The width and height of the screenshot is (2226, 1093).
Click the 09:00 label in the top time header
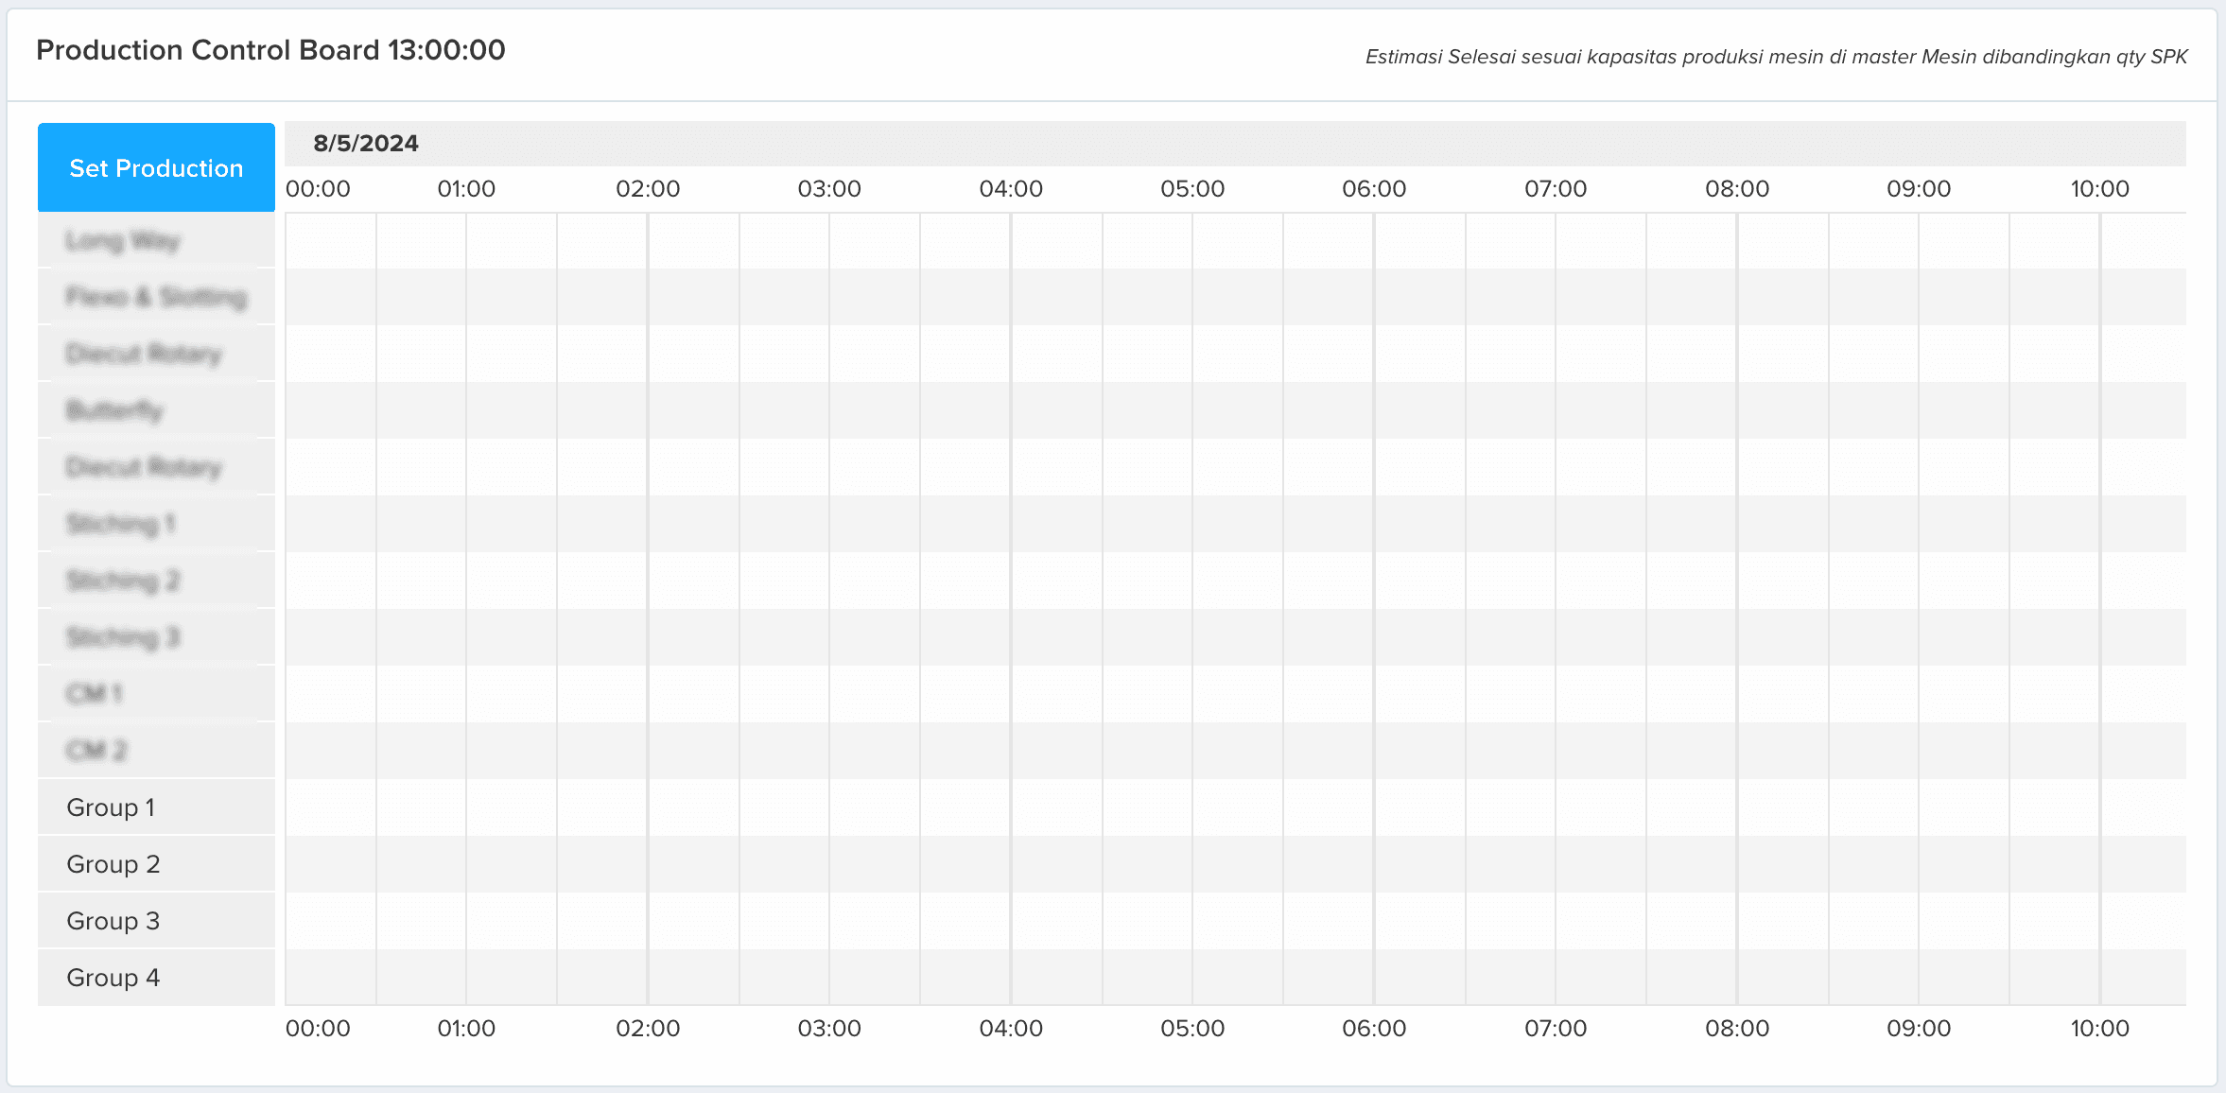click(x=1919, y=189)
